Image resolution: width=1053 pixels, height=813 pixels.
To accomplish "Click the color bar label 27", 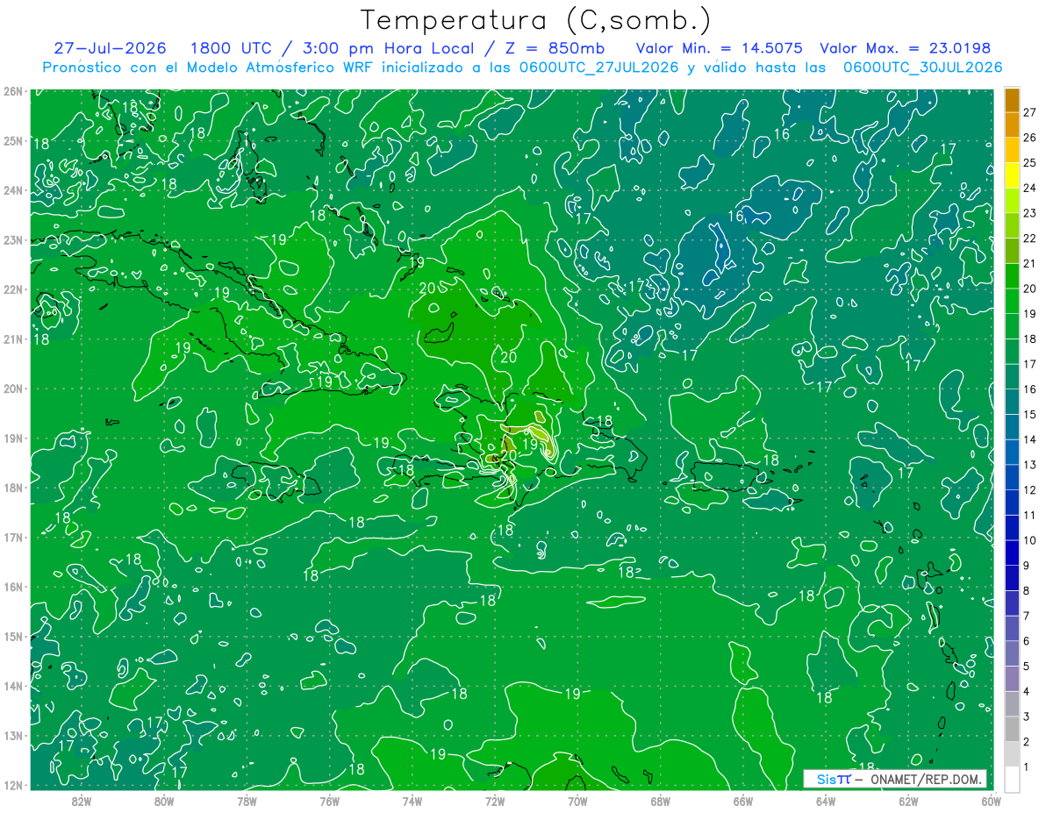I will point(1029,112).
